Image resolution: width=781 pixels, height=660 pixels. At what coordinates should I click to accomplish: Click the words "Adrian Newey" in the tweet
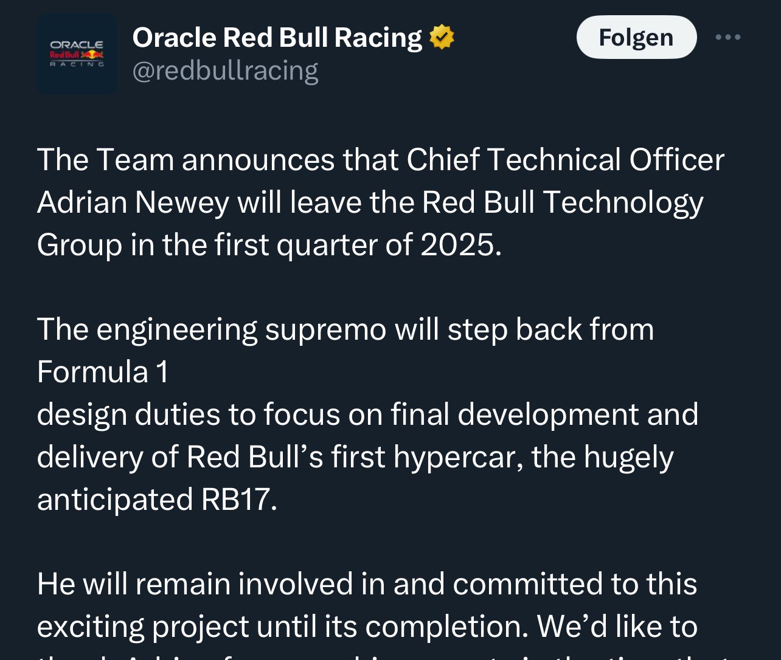pyautogui.click(x=133, y=202)
